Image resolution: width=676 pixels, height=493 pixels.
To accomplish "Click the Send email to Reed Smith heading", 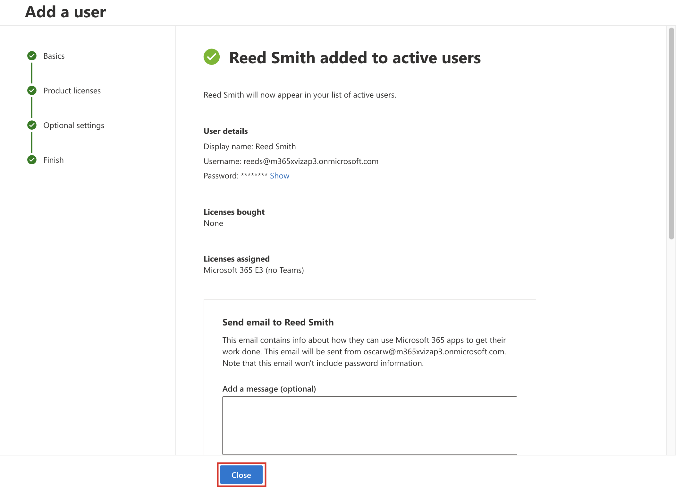I will pos(278,322).
